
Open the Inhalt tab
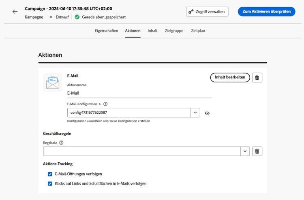point(153,31)
